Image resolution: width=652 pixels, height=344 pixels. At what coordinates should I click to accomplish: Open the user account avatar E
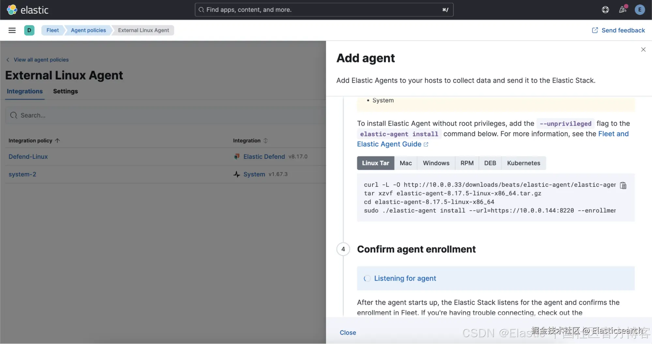(x=640, y=10)
